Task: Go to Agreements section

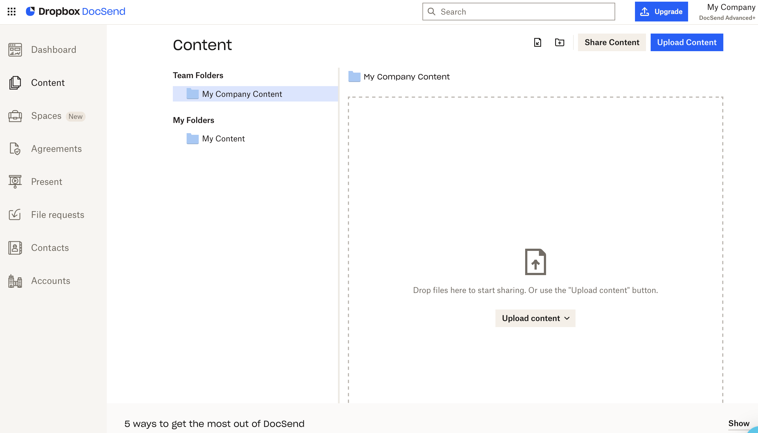Action: pos(56,149)
